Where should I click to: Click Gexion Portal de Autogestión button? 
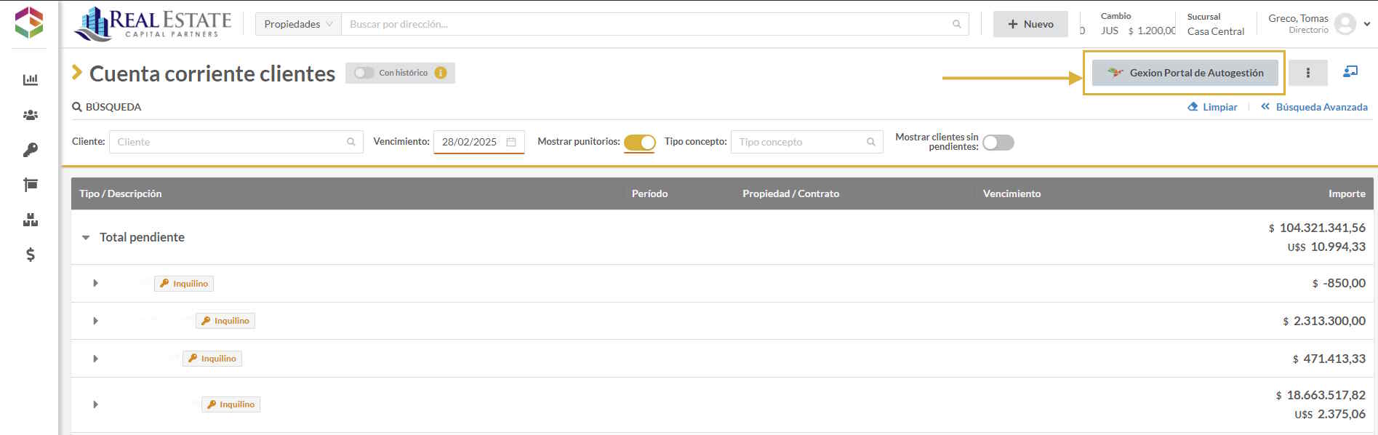pos(1185,73)
